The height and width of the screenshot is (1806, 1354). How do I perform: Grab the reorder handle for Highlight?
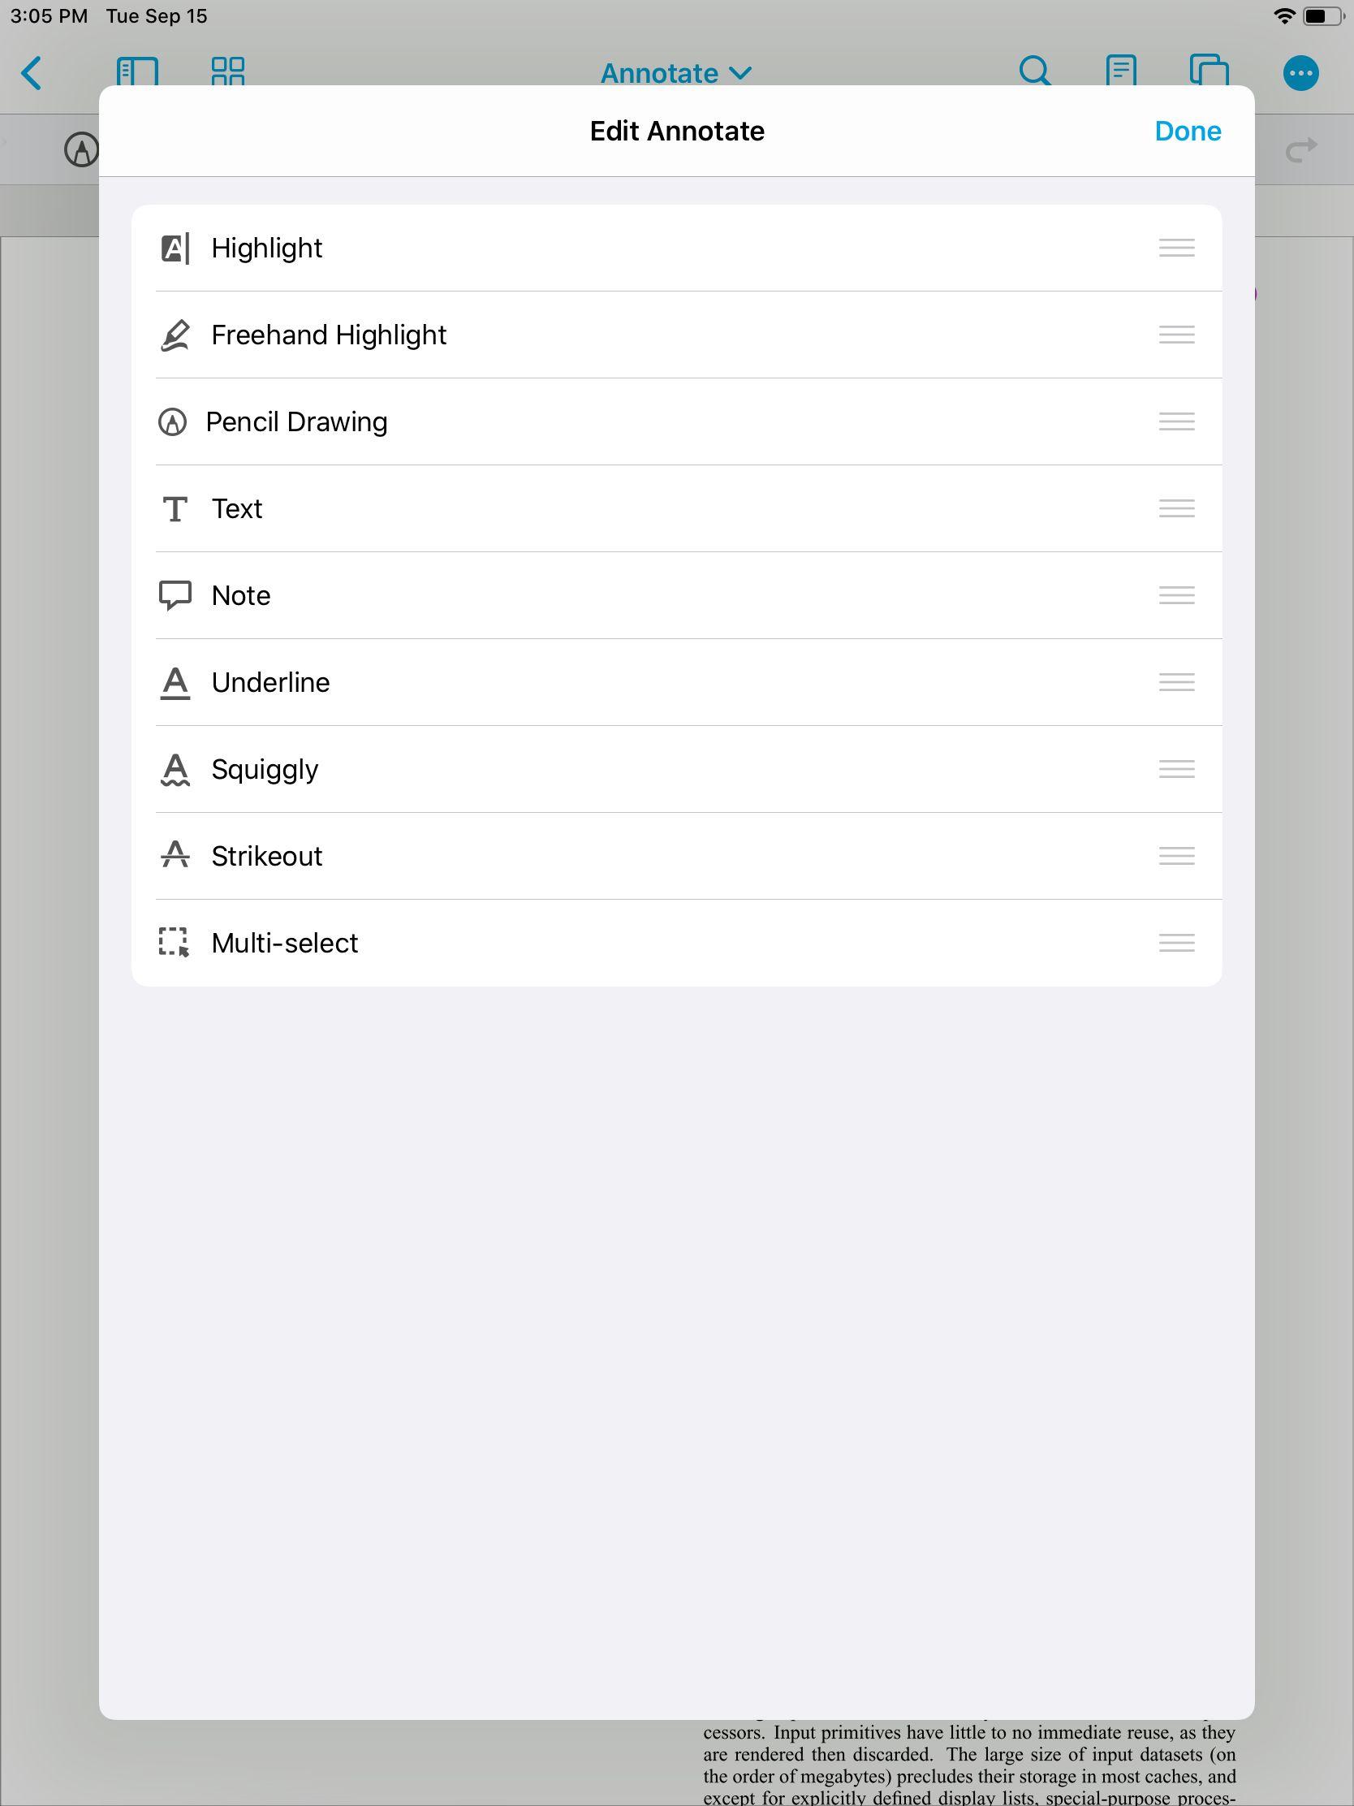click(x=1176, y=248)
